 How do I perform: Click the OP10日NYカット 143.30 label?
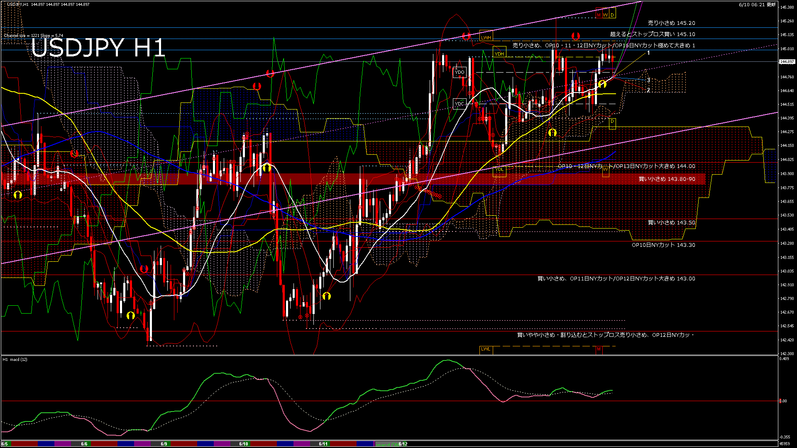pyautogui.click(x=663, y=245)
